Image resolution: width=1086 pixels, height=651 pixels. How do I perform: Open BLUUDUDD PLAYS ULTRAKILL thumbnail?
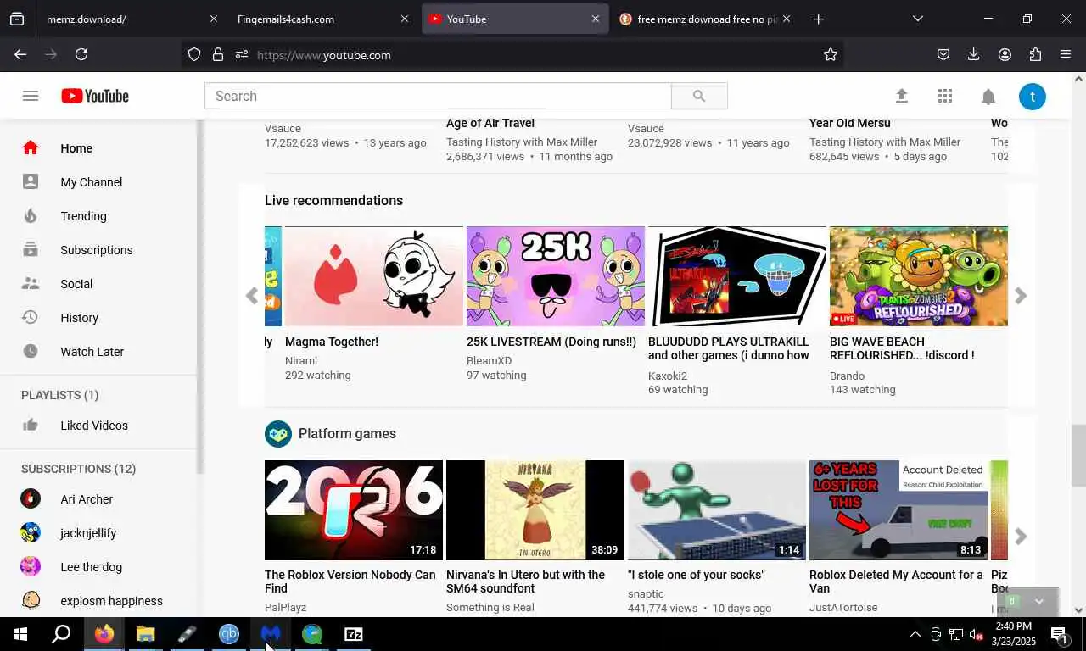click(x=737, y=276)
